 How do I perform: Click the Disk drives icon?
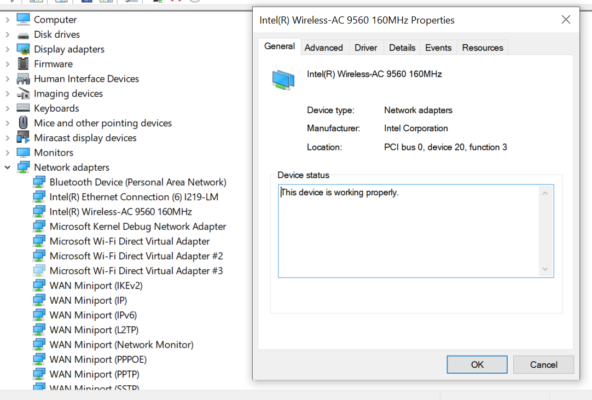click(x=23, y=35)
